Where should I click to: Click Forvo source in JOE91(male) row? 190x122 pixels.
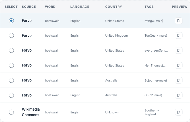point(27,95)
